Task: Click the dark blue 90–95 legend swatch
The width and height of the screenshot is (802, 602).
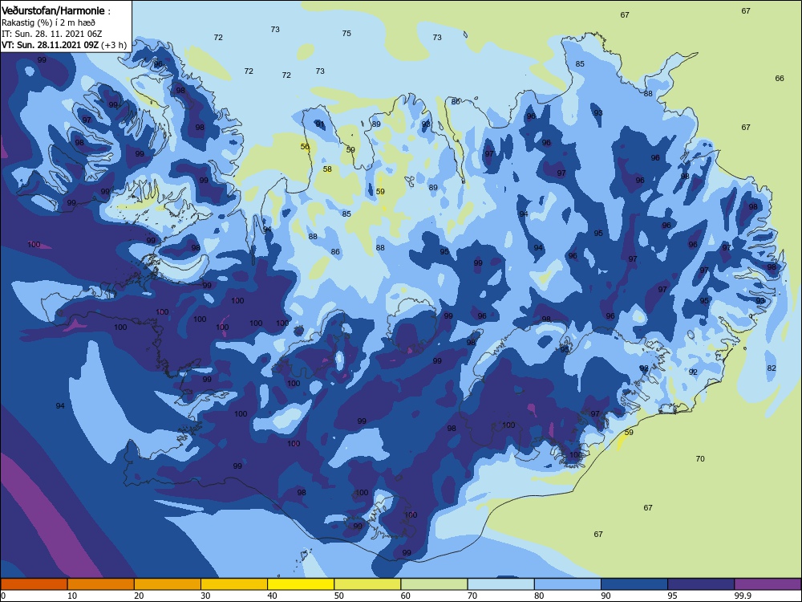Action: coord(634,584)
